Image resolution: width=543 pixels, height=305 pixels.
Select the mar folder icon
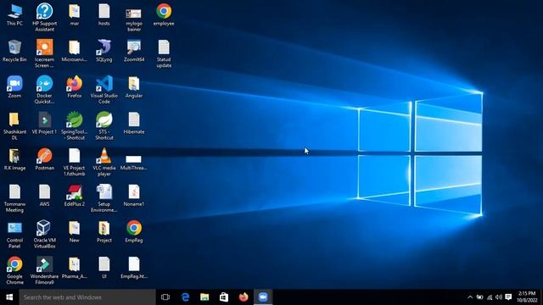(x=75, y=15)
